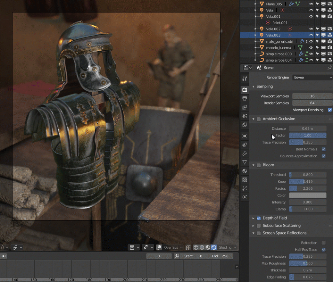Image resolution: width=333 pixels, height=282 pixels.
Task: Open the Output properties tab (printer icon)
Action: click(x=245, y=98)
